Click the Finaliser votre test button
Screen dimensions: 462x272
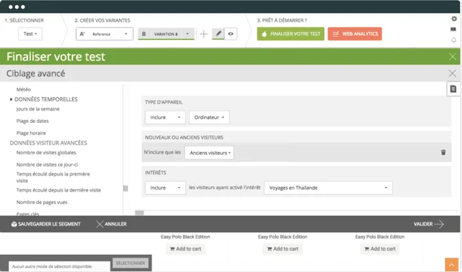click(291, 34)
